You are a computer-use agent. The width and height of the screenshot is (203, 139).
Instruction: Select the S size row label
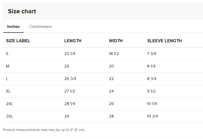tap(7, 54)
